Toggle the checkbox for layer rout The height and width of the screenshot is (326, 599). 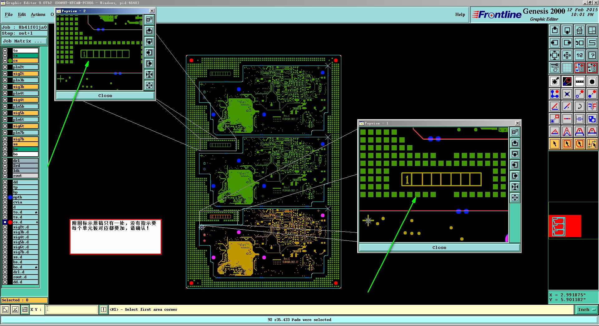[5, 176]
